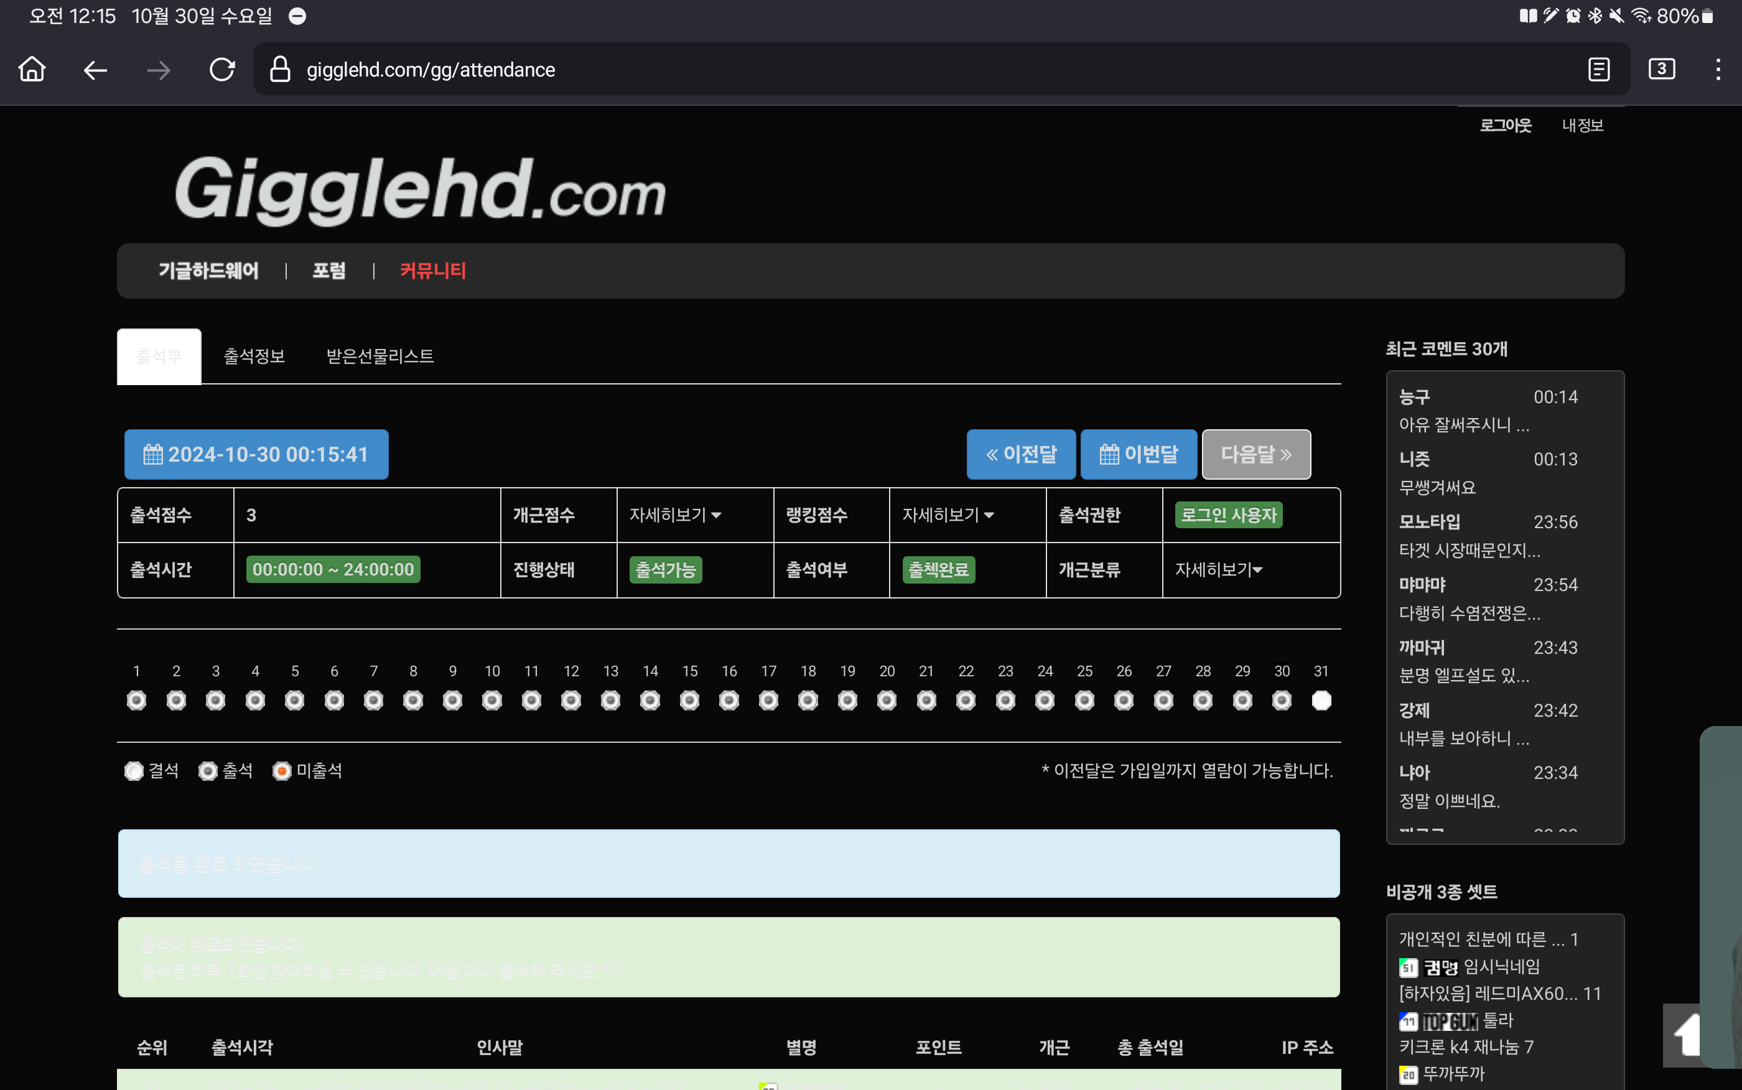The image size is (1742, 1090).
Task: Click 임시닉네임 user level icon 51
Action: point(1409,967)
